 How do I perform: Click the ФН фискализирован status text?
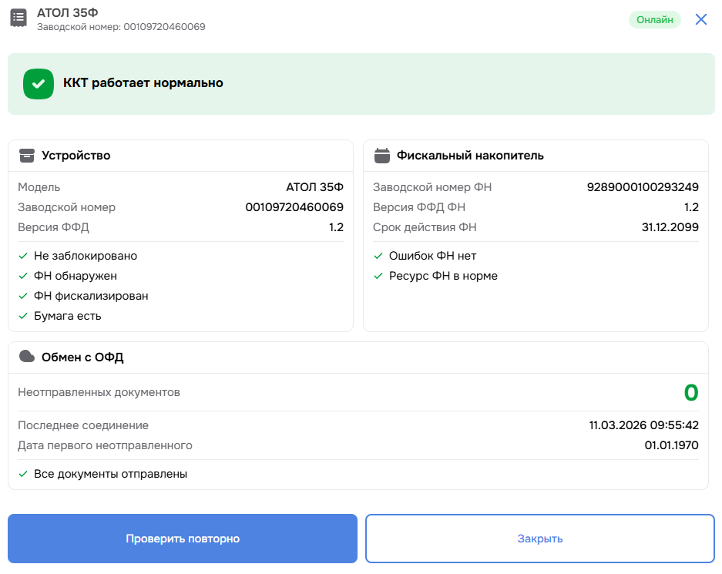point(91,296)
